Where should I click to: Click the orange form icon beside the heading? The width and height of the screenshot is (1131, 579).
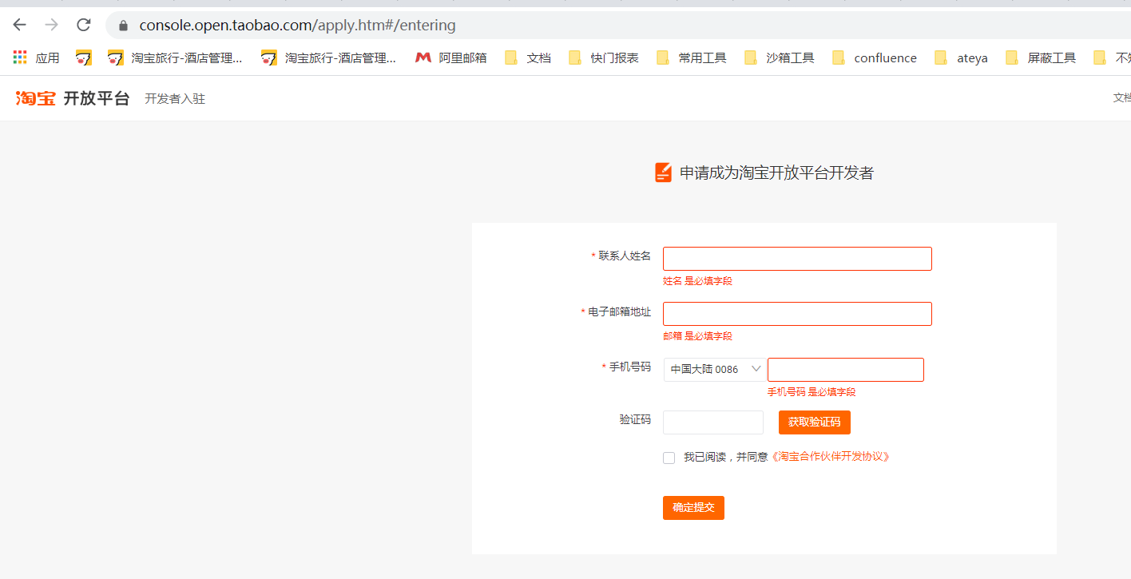pyautogui.click(x=663, y=173)
